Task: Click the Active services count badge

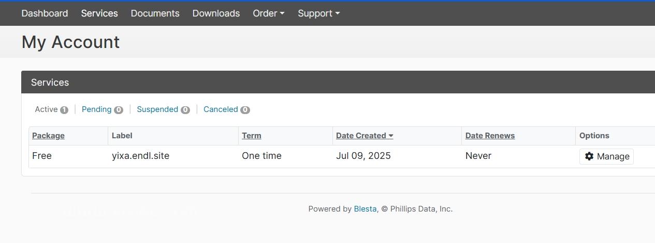Action: pos(64,110)
